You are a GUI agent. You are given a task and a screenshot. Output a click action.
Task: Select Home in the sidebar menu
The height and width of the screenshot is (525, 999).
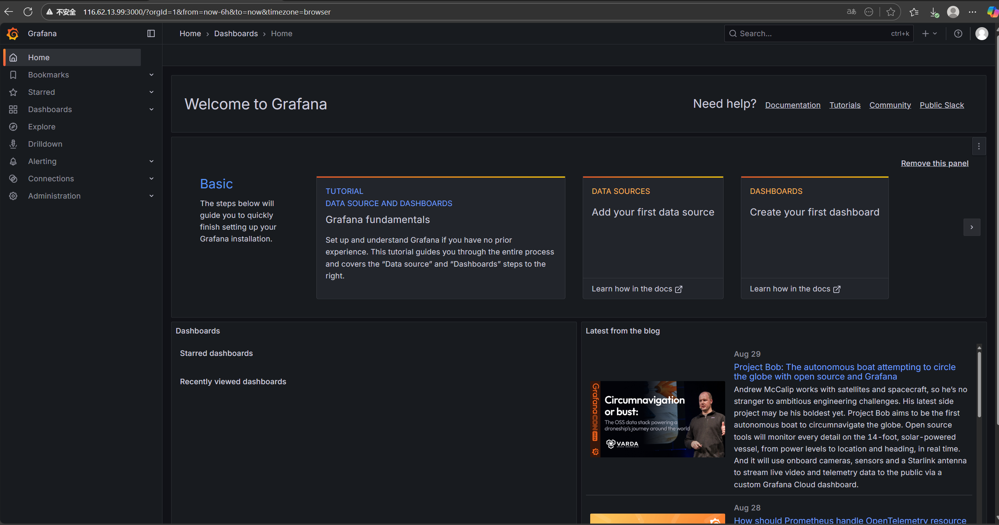72,57
